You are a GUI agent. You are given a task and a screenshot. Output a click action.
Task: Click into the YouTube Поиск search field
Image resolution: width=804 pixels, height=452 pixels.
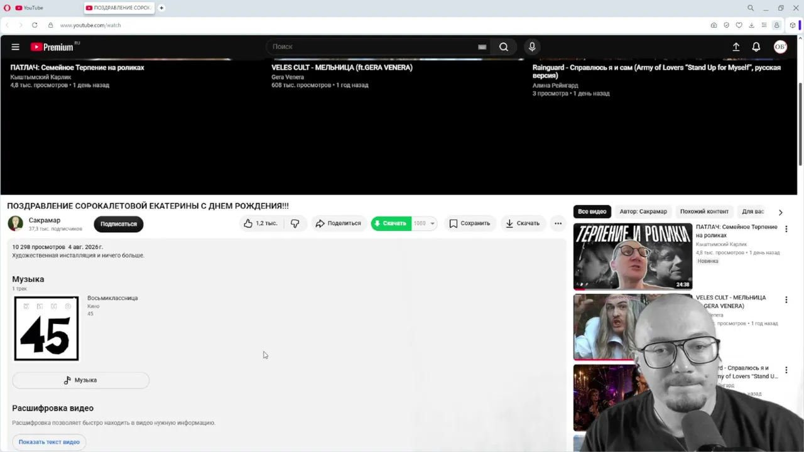372,46
